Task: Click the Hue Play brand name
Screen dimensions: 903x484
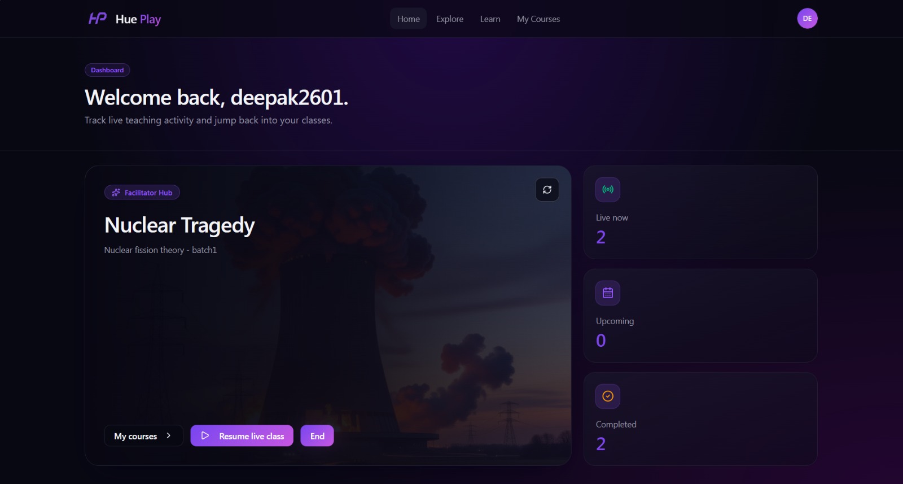Action: (138, 19)
